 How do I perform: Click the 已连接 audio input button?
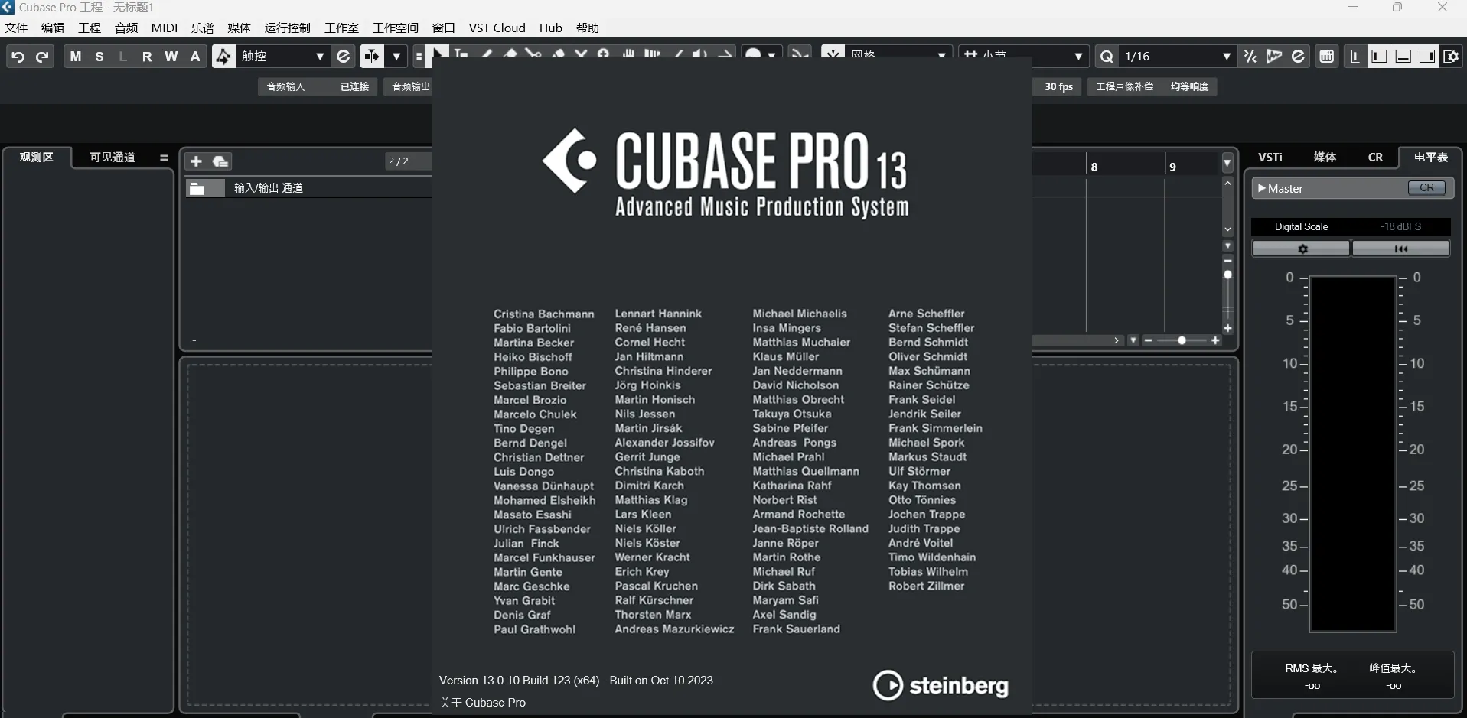pyautogui.click(x=353, y=86)
